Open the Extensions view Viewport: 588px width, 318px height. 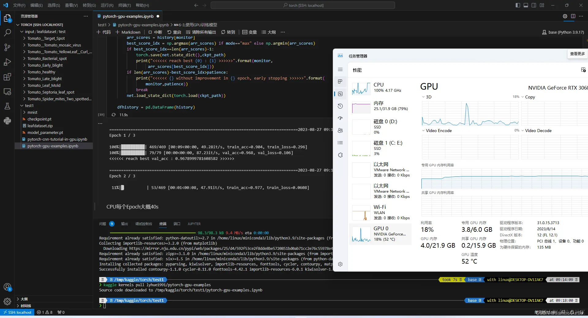point(7,77)
